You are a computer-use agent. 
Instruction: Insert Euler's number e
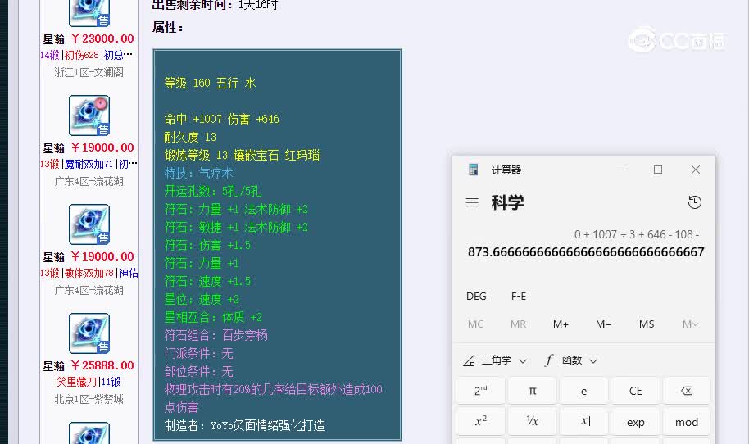coord(583,391)
